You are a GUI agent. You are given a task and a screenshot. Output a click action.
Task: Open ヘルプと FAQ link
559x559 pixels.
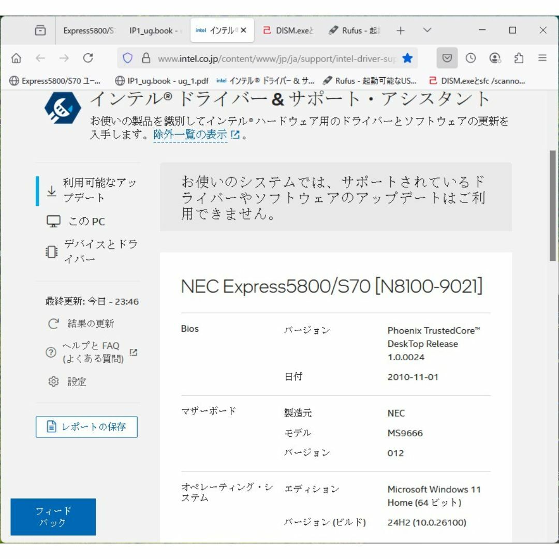93,352
